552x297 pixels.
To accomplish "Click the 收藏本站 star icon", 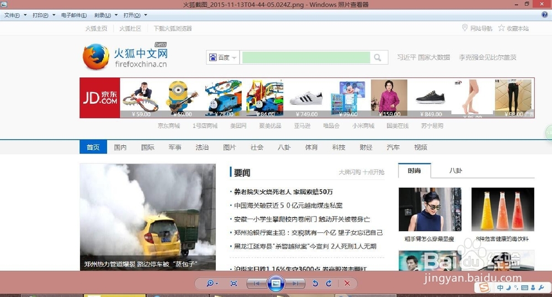I will coord(501,28).
